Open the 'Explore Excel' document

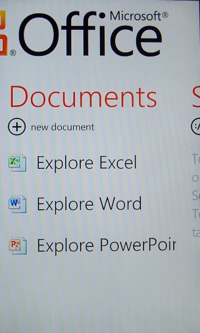pyautogui.click(x=87, y=163)
